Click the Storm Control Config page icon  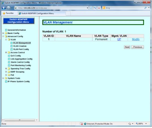click(x=9, y=62)
